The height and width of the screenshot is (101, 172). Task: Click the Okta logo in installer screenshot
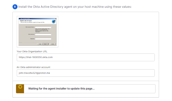pyautogui.click(x=53, y=21)
